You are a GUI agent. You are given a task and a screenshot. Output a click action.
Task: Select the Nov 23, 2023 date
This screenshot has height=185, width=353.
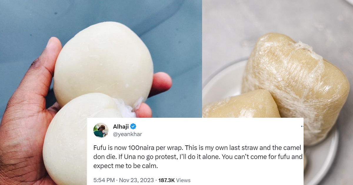(136, 180)
